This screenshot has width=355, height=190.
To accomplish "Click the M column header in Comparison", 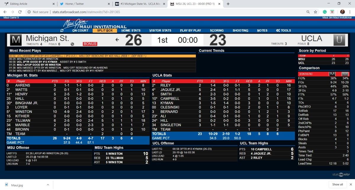I will click(x=333, y=74).
